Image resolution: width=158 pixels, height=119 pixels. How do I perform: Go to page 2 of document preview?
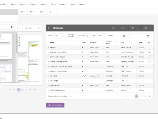pyautogui.click(x=22, y=90)
